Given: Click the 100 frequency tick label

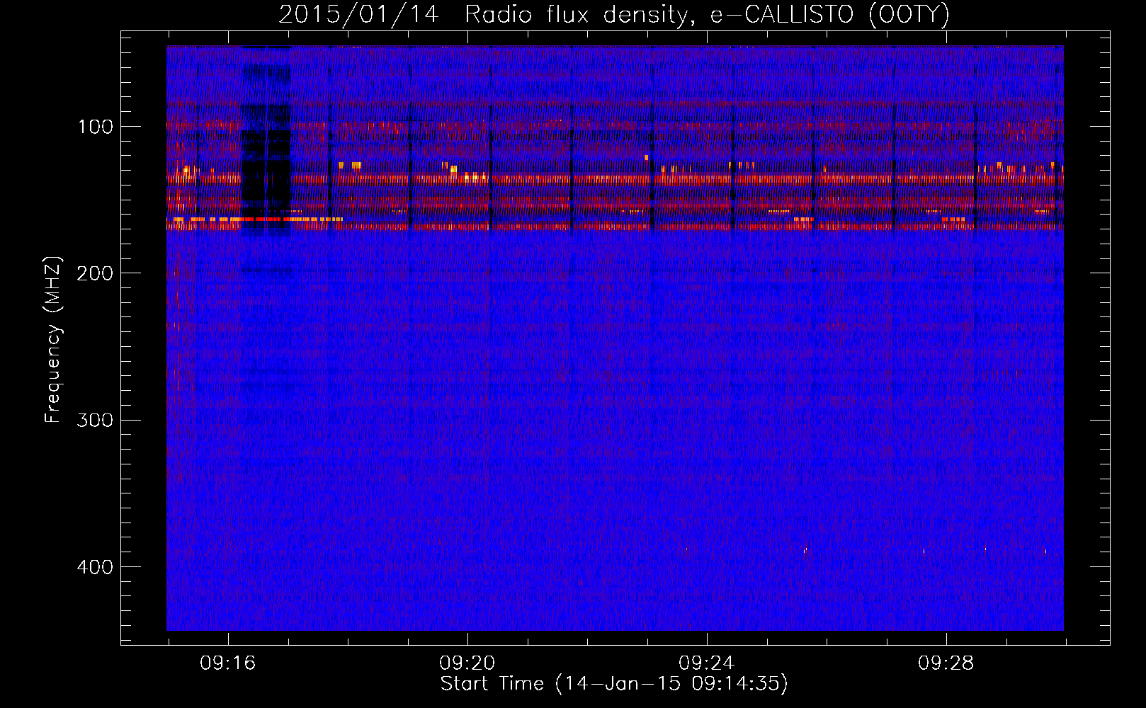Looking at the screenshot, I should [96, 127].
